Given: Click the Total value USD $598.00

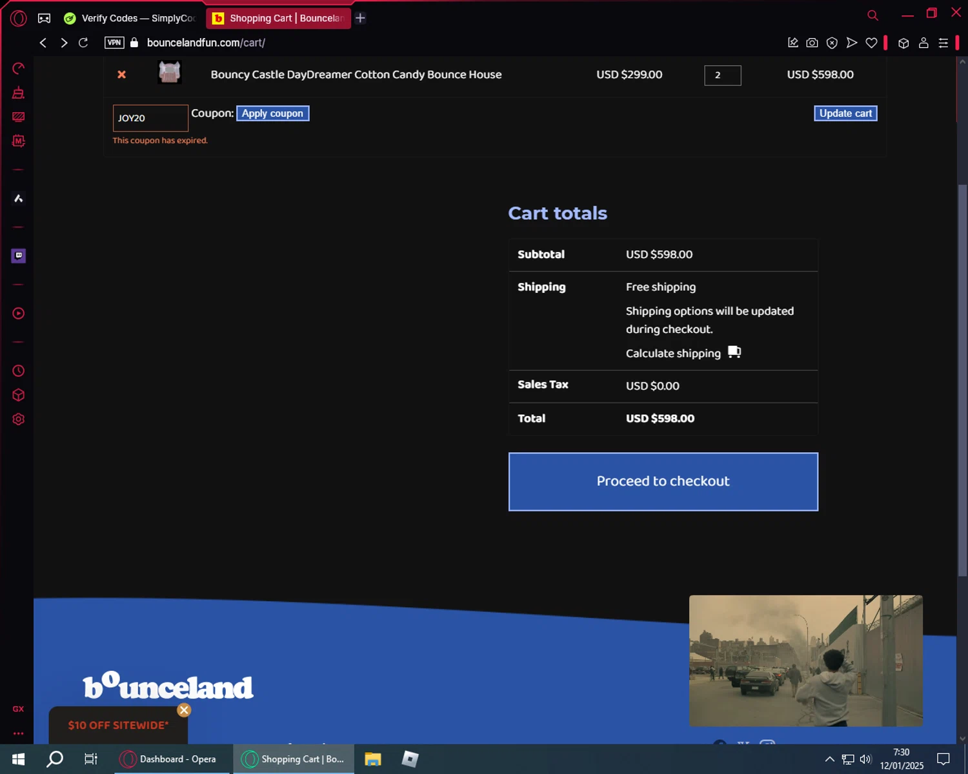Looking at the screenshot, I should [x=660, y=419].
